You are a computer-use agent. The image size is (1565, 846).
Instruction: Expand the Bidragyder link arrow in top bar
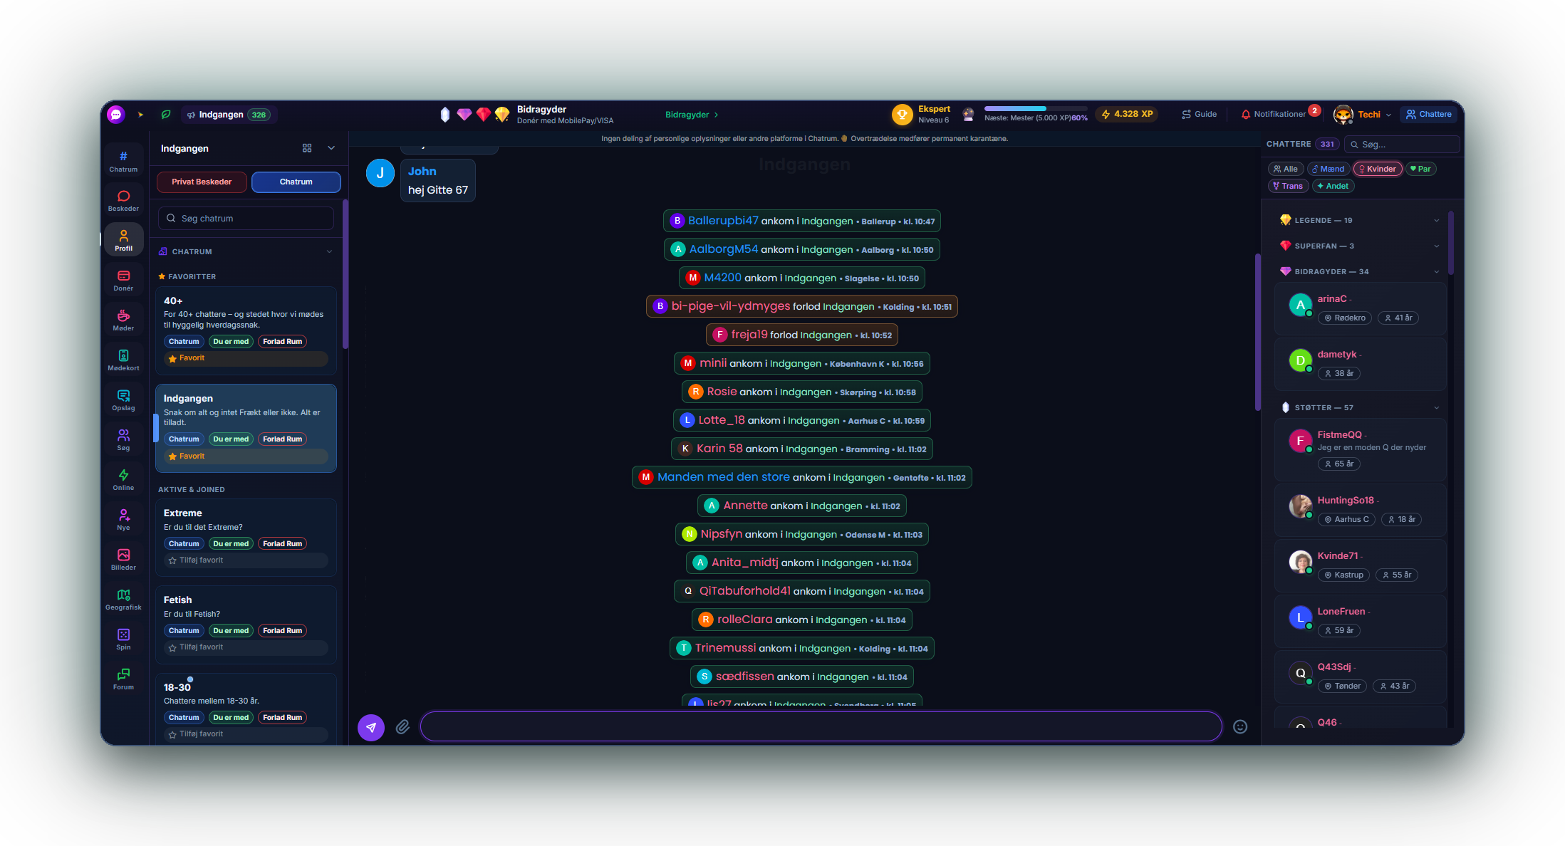(x=716, y=115)
